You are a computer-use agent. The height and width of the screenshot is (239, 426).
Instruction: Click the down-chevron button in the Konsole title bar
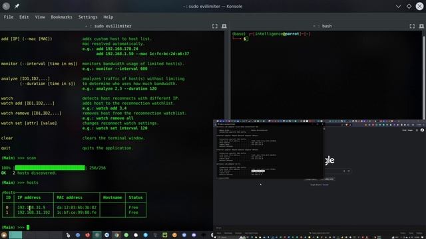tap(398, 6)
